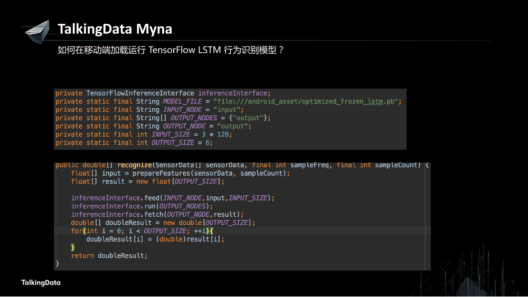
Task: Click the inferenceInterface.feed call
Action: click(173, 198)
